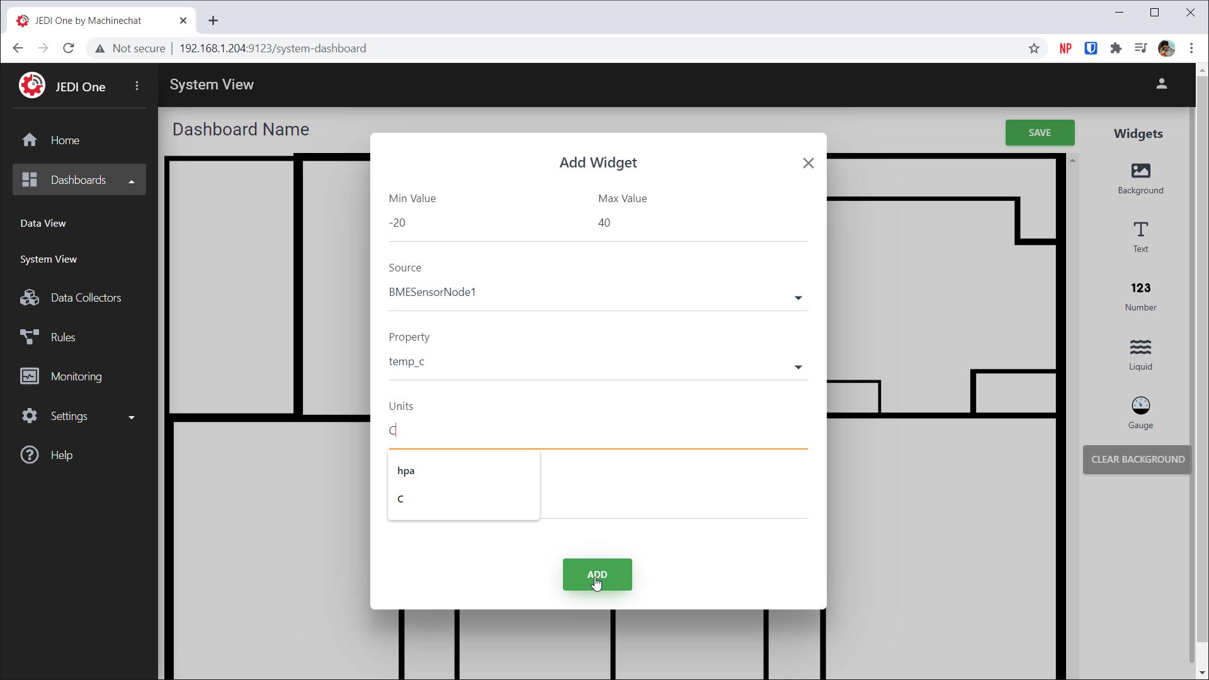This screenshot has width=1209, height=680.
Task: Collapse the Dashboards menu section
Action: click(x=132, y=181)
